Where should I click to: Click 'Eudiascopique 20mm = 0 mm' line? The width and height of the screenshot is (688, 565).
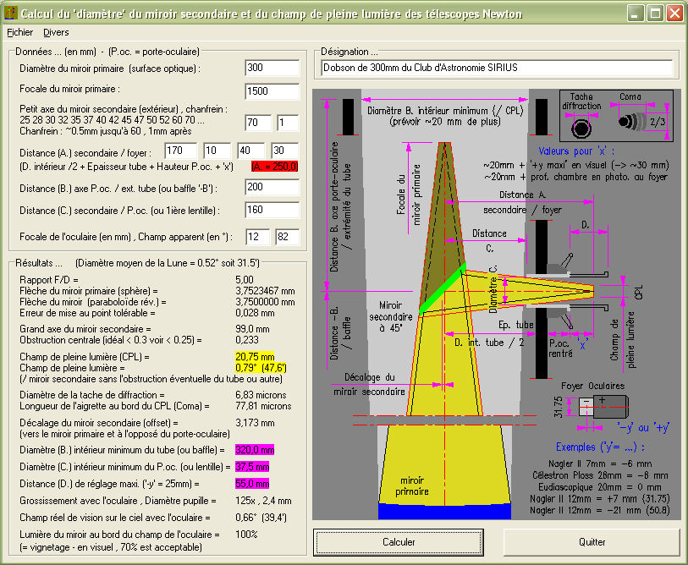pyautogui.click(x=600, y=487)
